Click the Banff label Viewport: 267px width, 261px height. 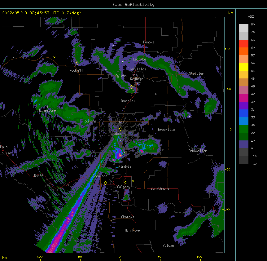click(38, 176)
